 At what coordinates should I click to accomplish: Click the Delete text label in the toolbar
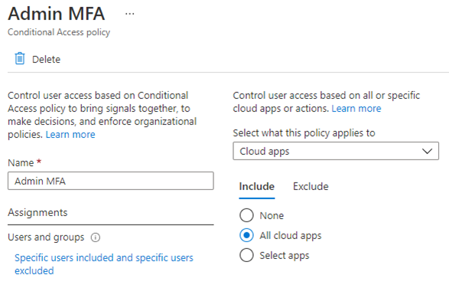pos(46,59)
